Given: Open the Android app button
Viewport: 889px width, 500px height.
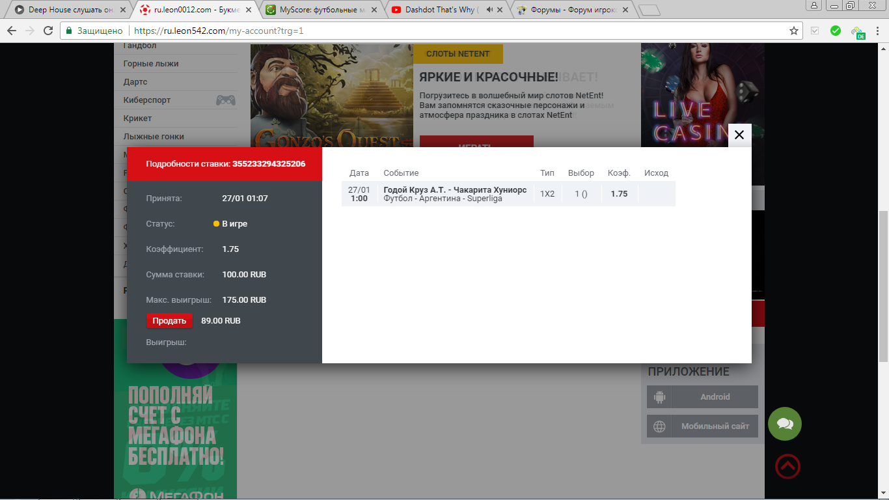Looking at the screenshot, I should (x=702, y=397).
